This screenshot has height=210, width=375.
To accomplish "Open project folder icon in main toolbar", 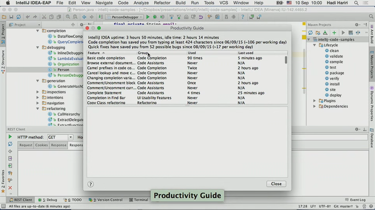I will (x=4, y=17).
